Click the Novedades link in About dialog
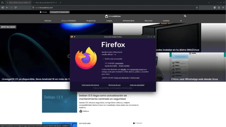226x127 pixels. click(x=119, y=63)
